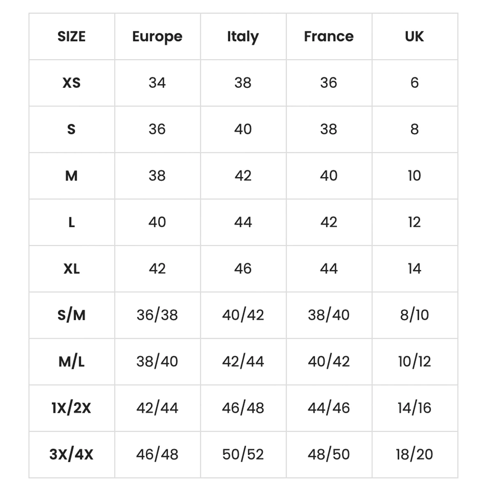493x493 pixels.
Task: Click the Italy column header
Action: [243, 37]
